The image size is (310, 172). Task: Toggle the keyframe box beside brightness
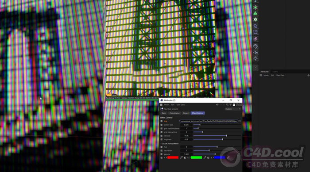(162, 139)
